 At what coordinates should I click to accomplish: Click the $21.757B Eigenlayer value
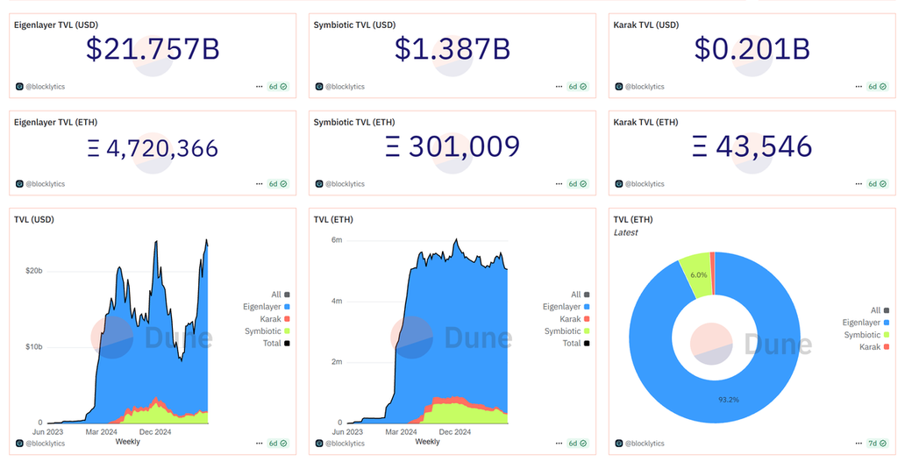point(153,48)
